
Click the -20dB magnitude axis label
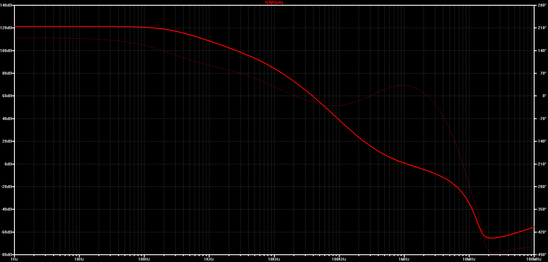coord(6,187)
